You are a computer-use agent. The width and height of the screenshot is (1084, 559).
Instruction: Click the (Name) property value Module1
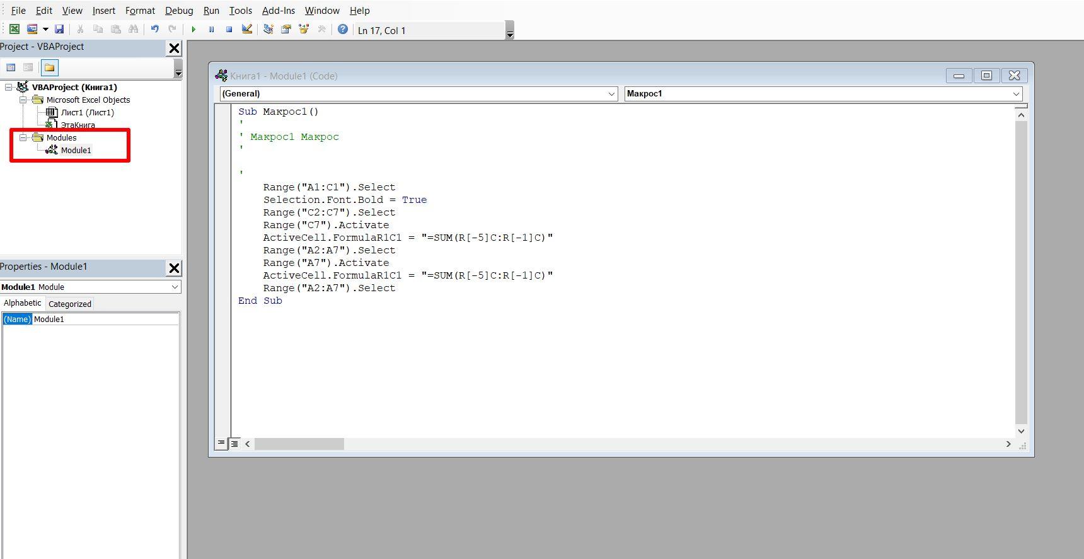pyautogui.click(x=105, y=319)
